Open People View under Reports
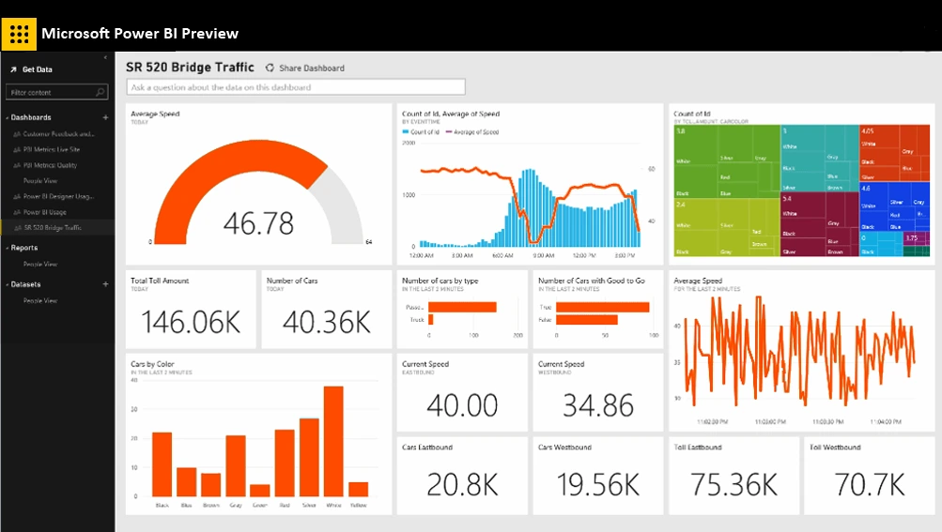Viewport: 942px width, 532px height. pyautogui.click(x=40, y=265)
